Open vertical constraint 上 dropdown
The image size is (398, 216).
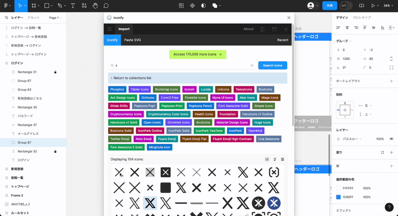coord(368,114)
